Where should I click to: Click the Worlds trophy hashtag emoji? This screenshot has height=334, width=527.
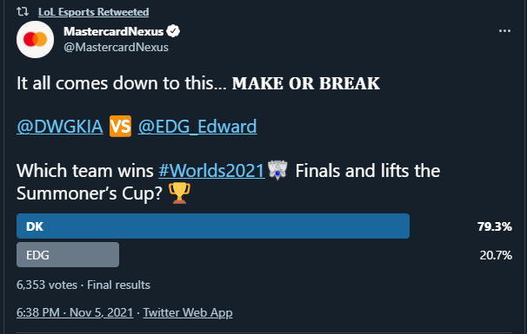[x=277, y=170]
